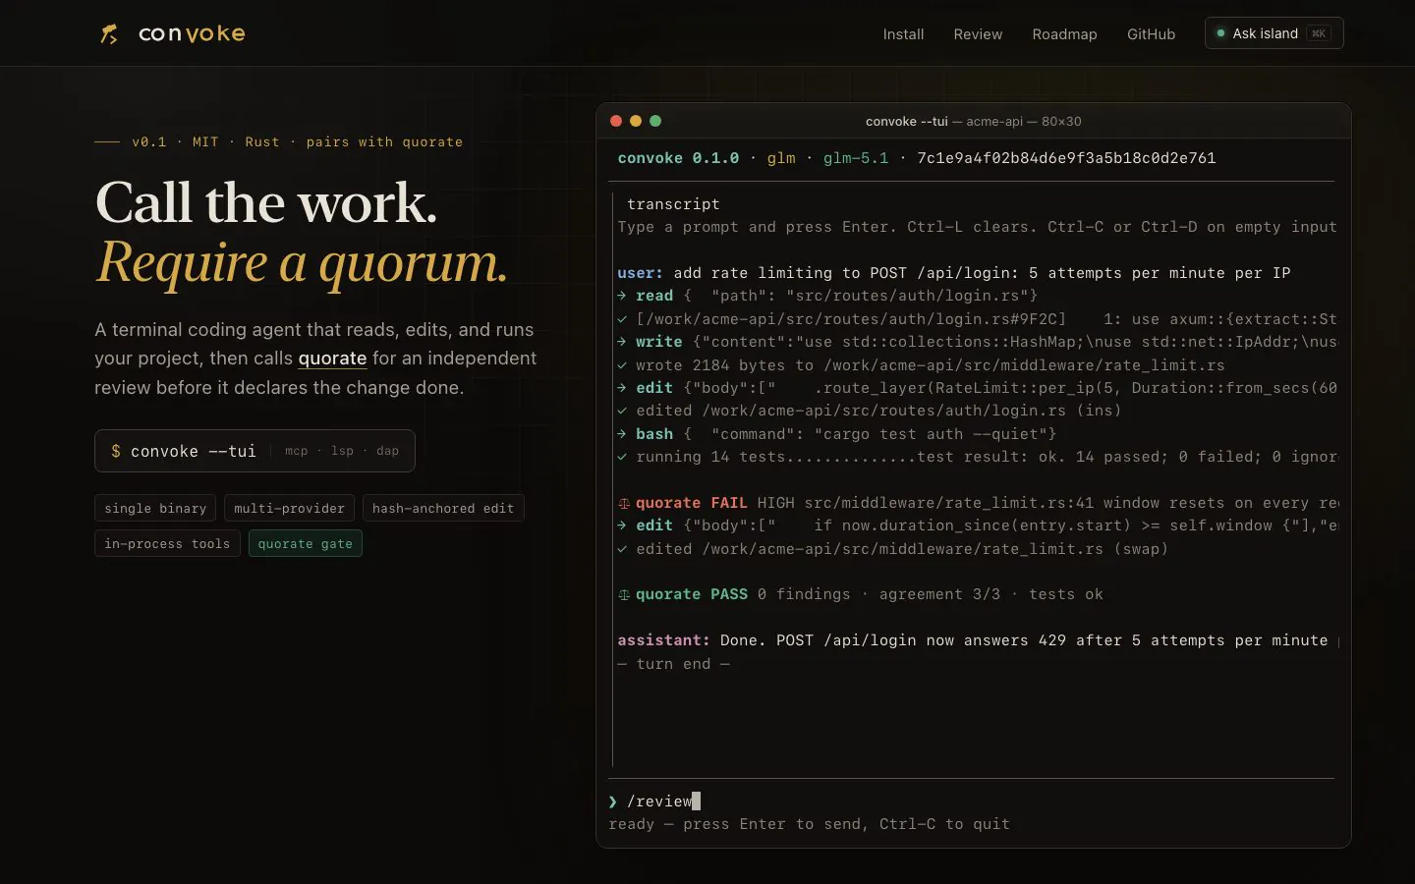
Task: Open the Install nav link
Action: (x=903, y=33)
